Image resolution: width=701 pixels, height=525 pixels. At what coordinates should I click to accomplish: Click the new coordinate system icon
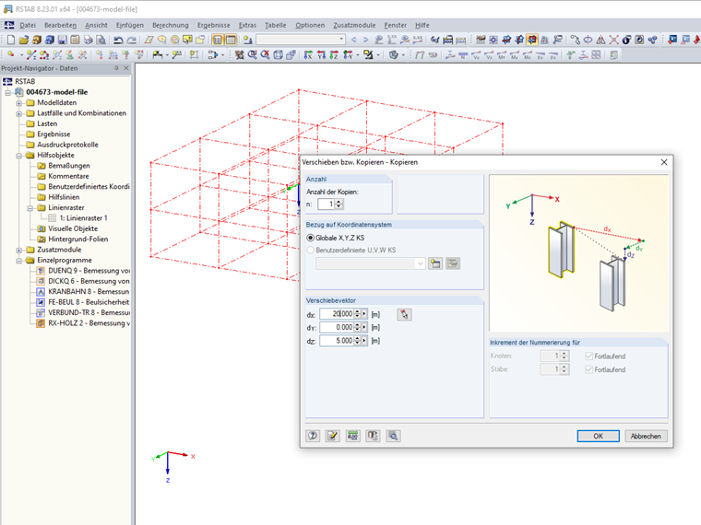435,263
